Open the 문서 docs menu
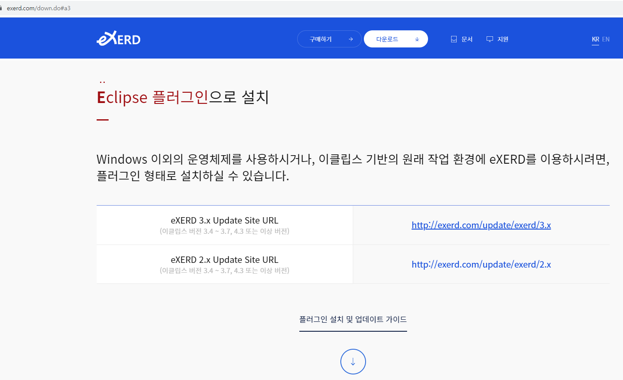623x380 pixels. coord(467,39)
